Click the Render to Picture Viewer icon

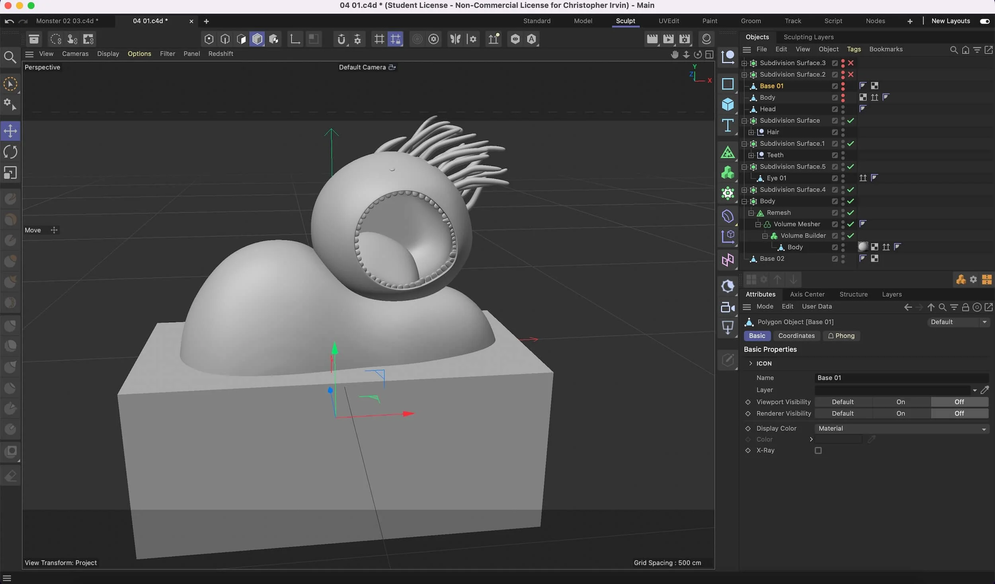click(668, 39)
